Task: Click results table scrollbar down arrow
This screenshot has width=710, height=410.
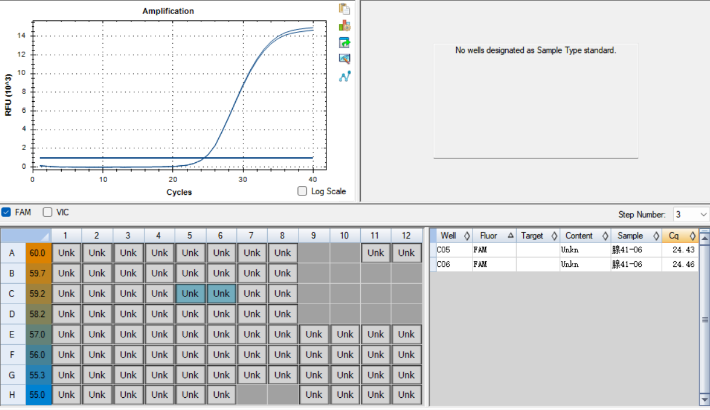Action: click(x=704, y=400)
